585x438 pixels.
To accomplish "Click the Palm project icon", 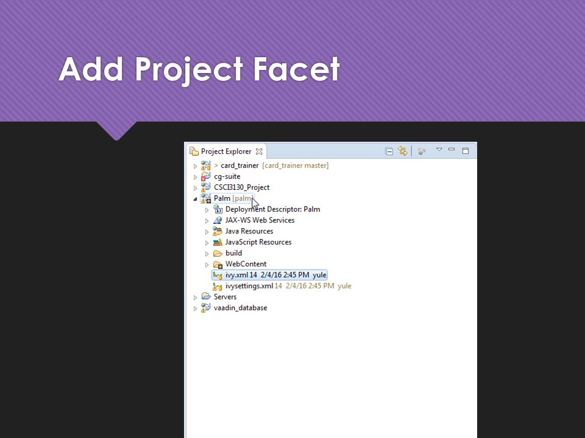I will click(206, 198).
